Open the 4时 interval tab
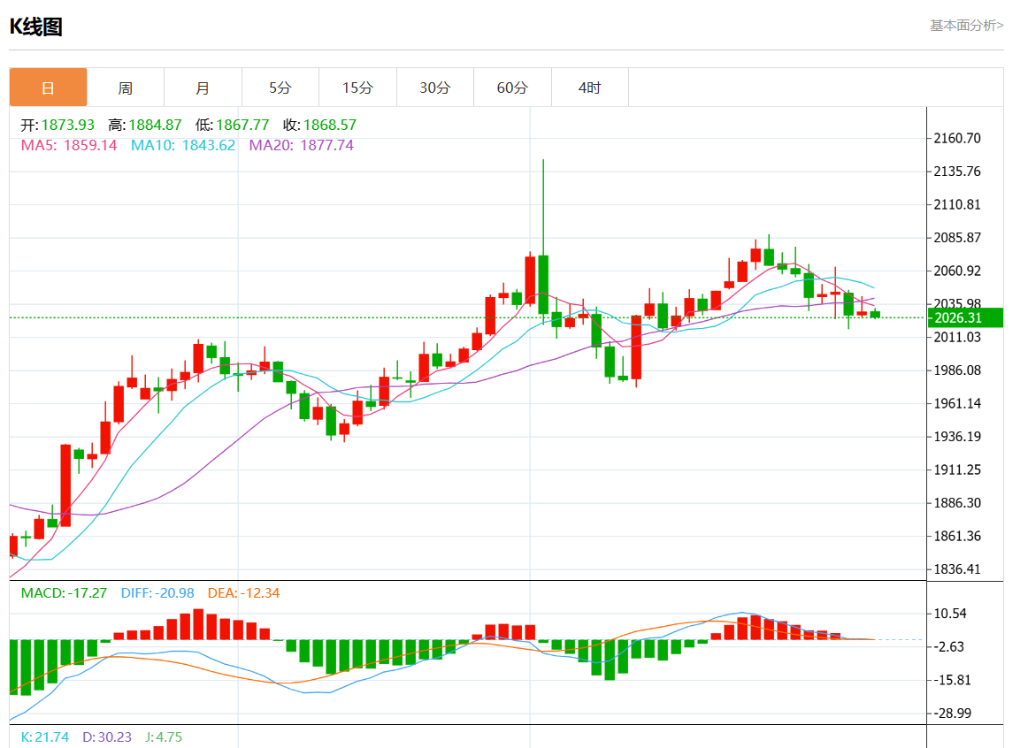Viewport: 1028px width, 748px height. pyautogui.click(x=589, y=88)
